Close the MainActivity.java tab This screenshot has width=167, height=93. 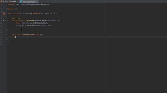37,1
